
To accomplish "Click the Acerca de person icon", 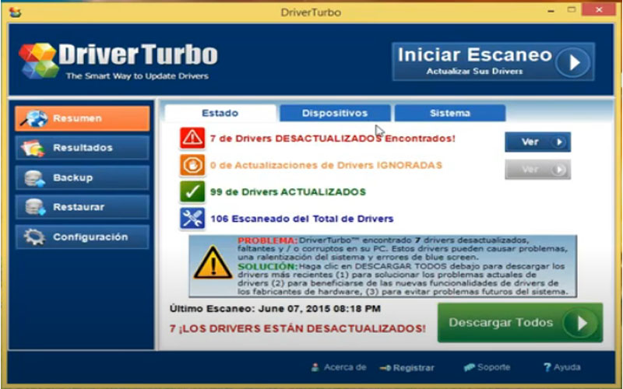I will tap(315, 367).
